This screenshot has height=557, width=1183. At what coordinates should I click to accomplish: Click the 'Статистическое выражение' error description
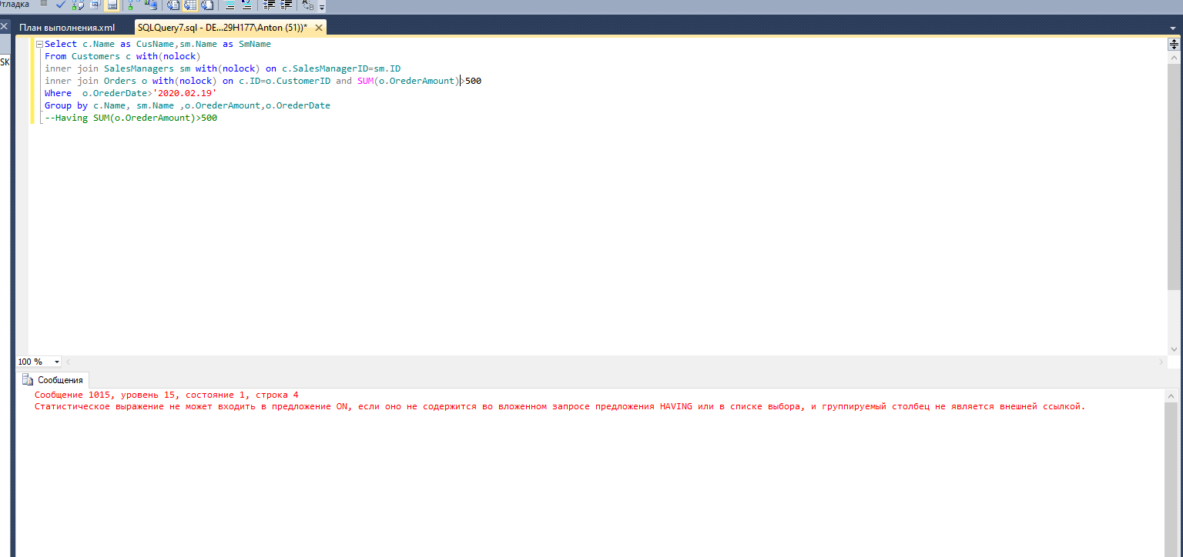(560, 406)
